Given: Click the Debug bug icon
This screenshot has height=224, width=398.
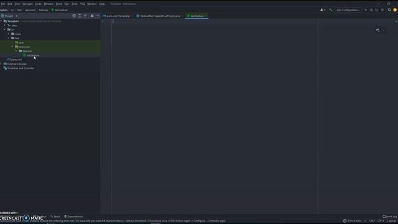Looking at the screenshot, I should 371,10.
